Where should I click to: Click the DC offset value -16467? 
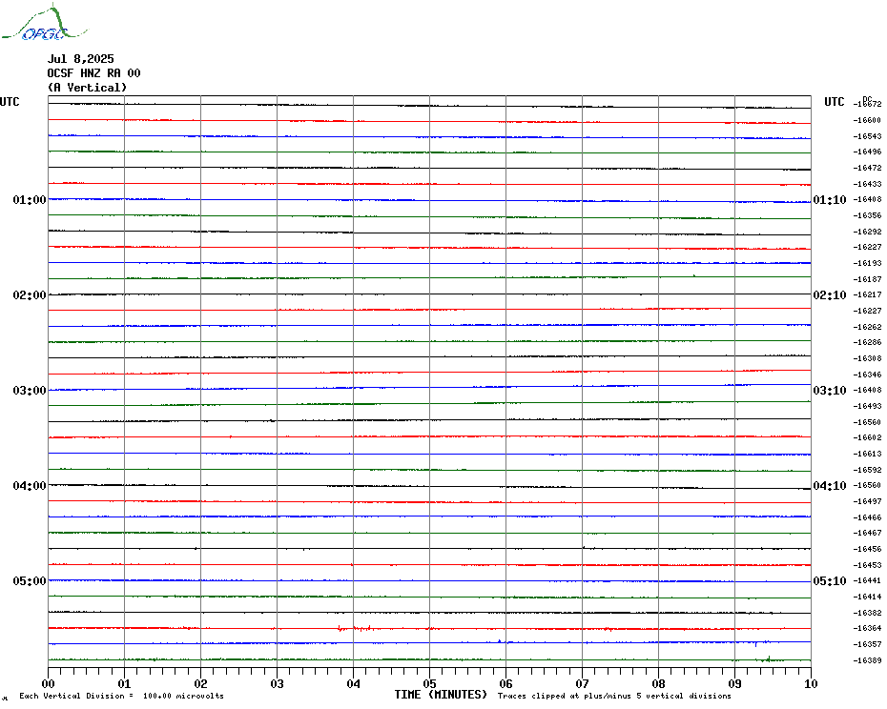coord(867,533)
